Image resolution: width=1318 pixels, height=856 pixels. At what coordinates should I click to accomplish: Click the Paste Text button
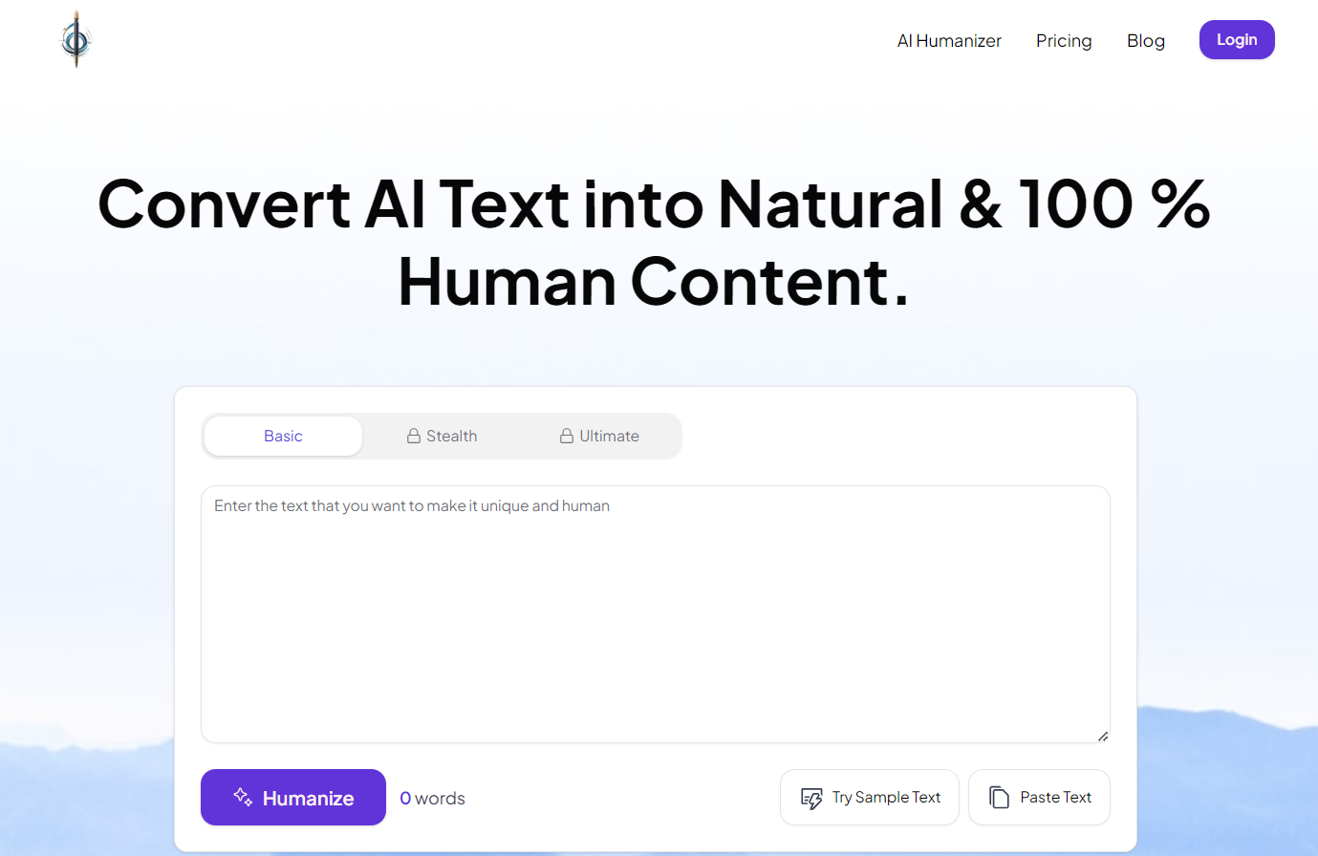tap(1039, 797)
